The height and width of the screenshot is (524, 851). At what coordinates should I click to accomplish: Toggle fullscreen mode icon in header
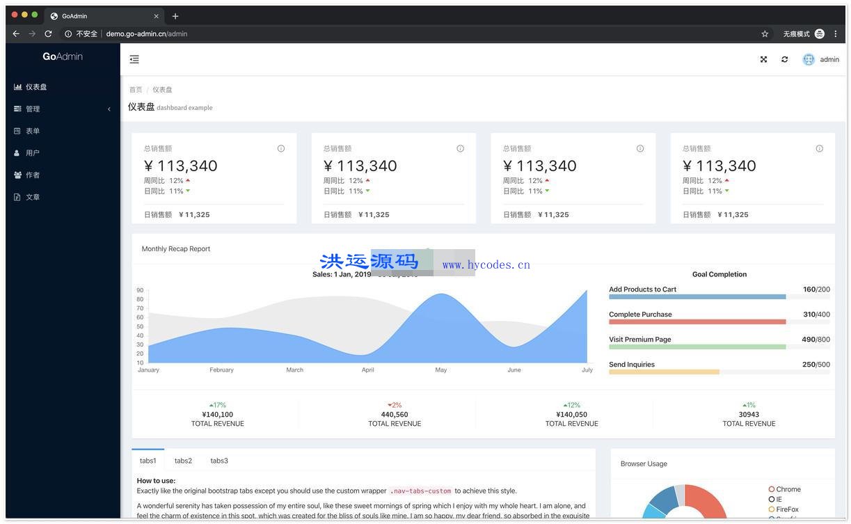[x=763, y=59]
